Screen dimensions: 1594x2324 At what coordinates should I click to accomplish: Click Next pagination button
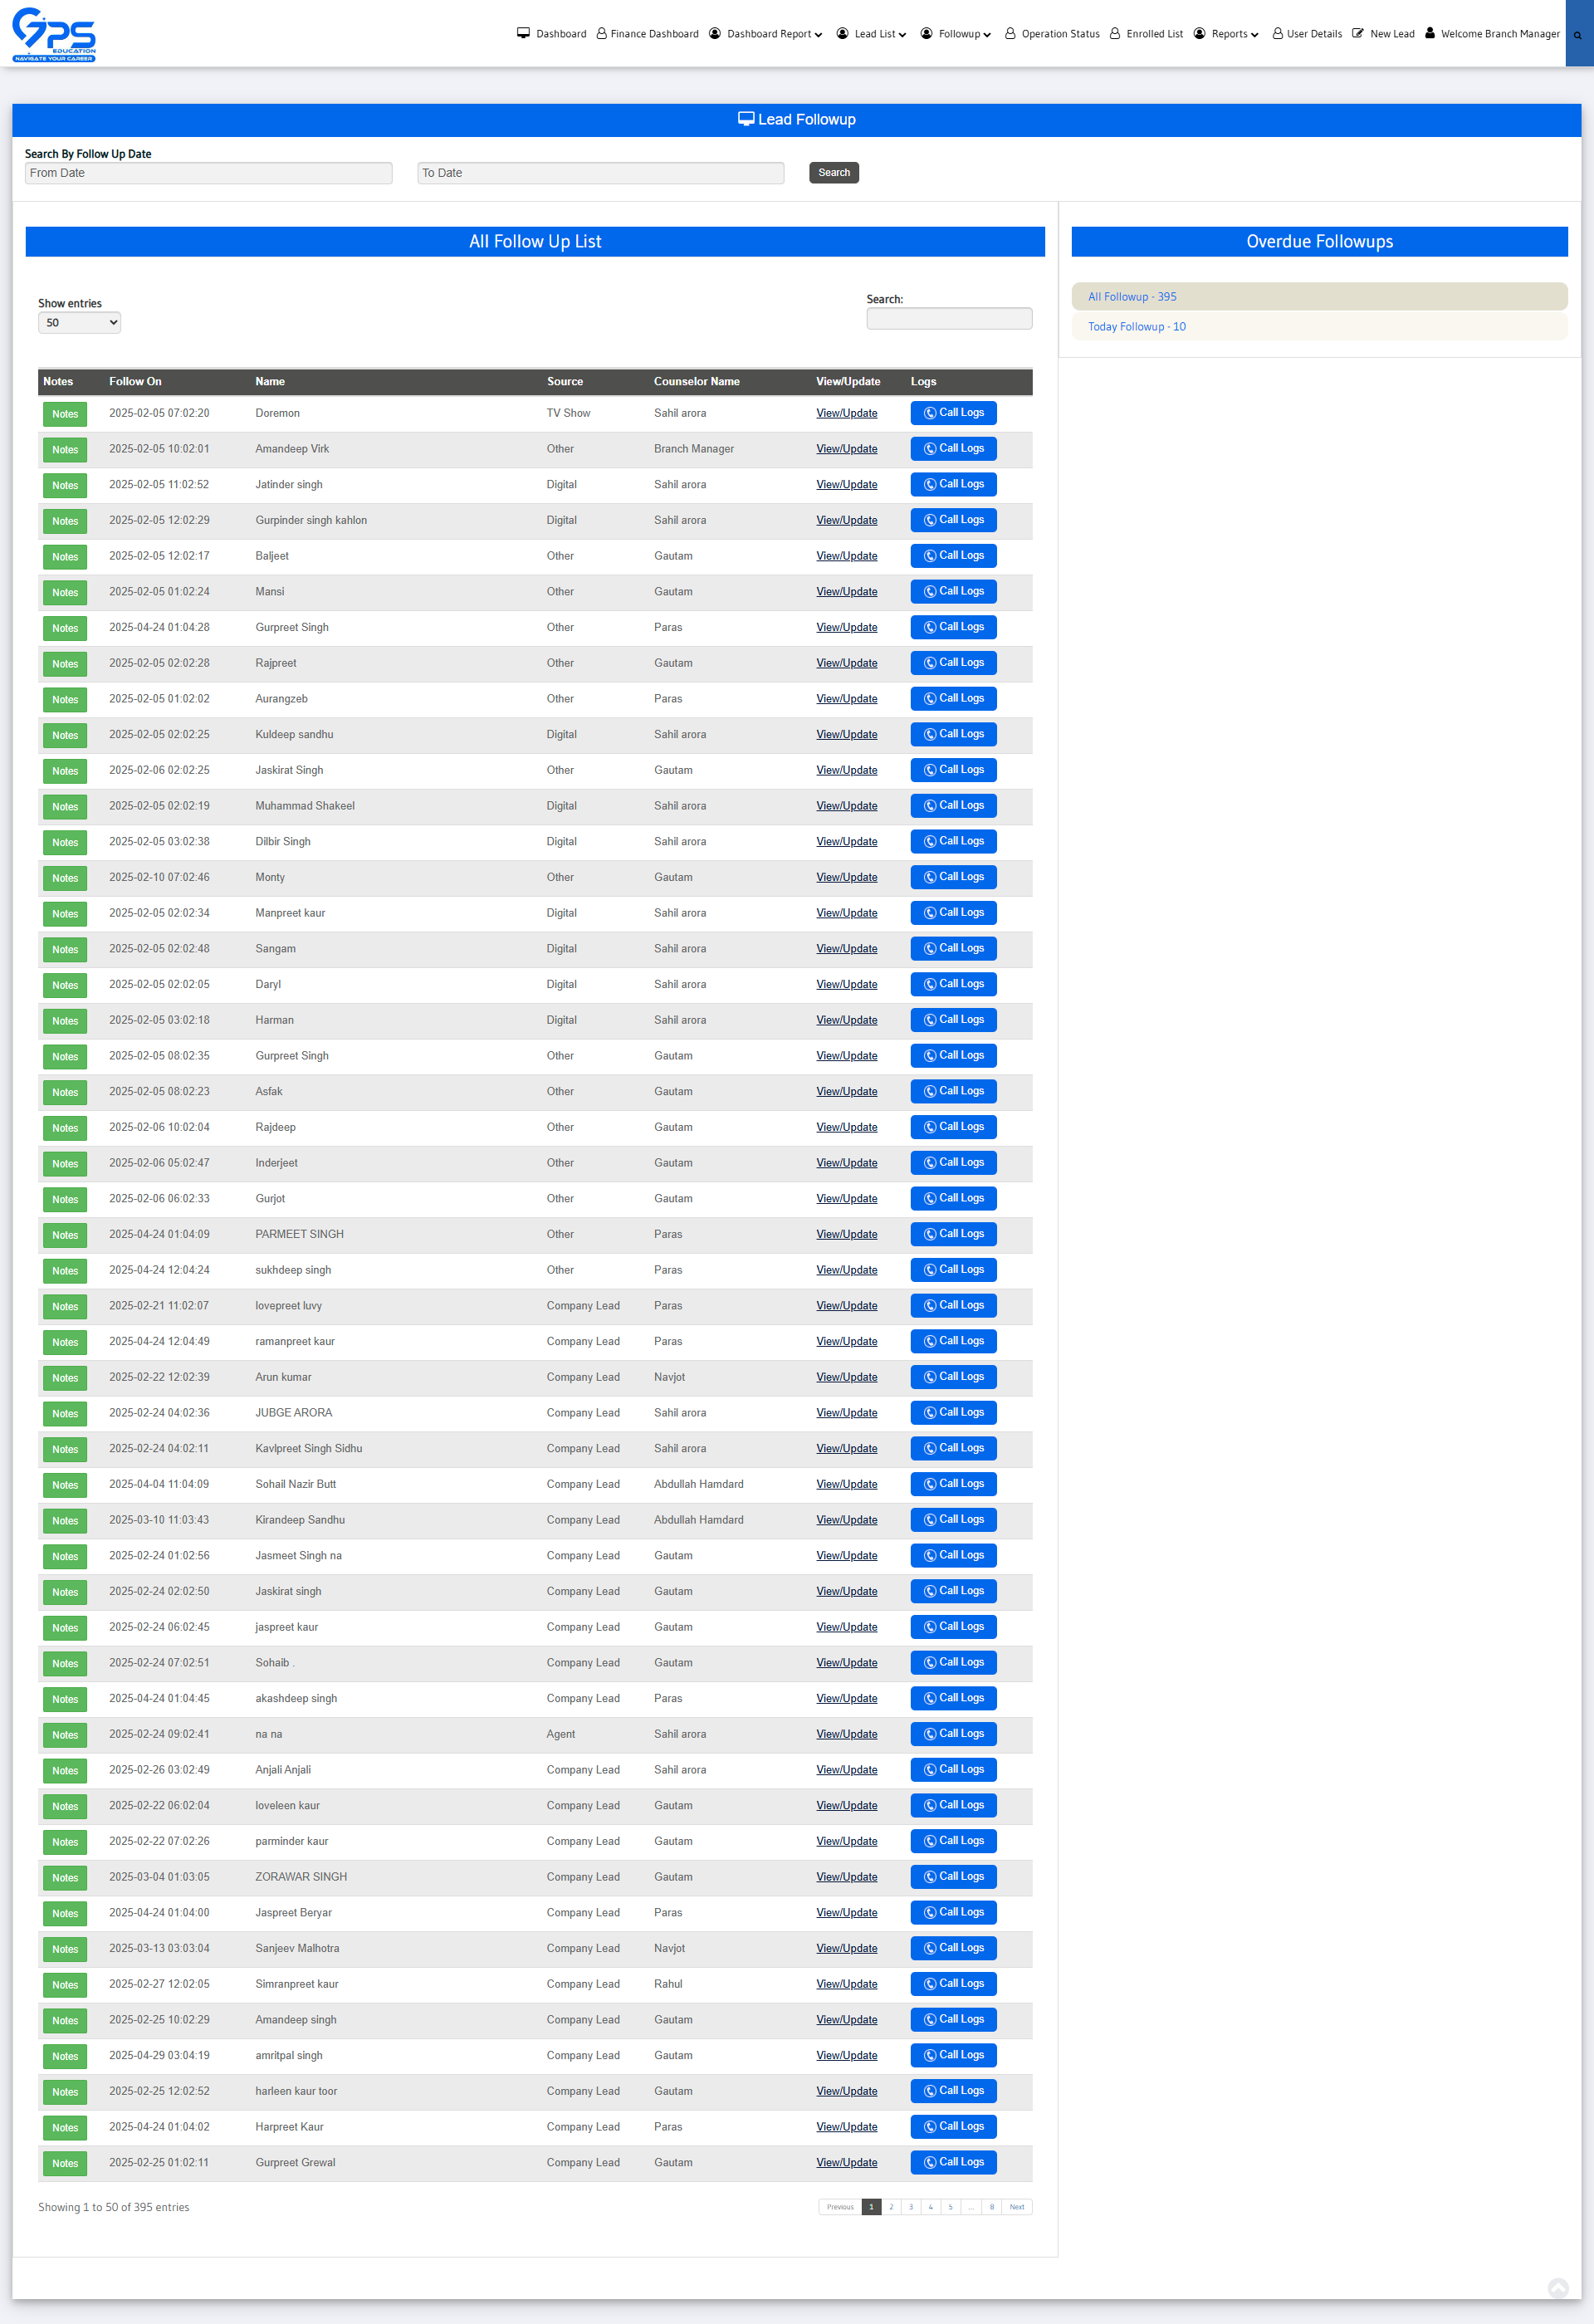1017,2207
